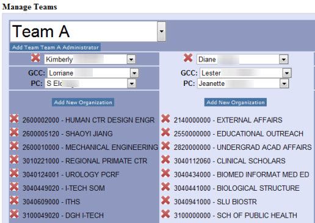Expand the GCC dropdown showing Lester

pyautogui.click(x=287, y=73)
